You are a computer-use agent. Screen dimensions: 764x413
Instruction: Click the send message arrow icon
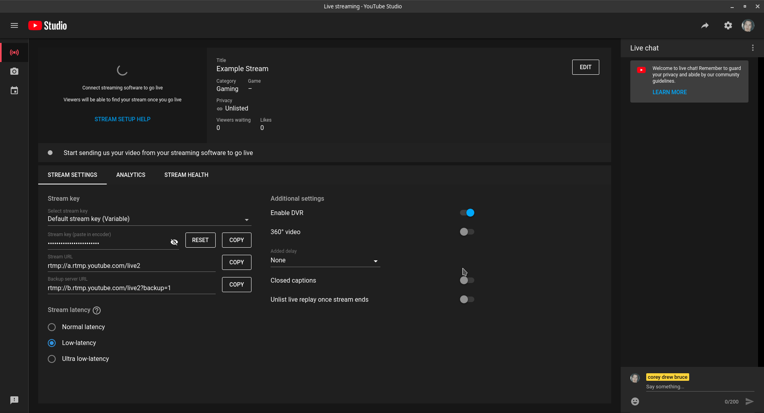749,401
